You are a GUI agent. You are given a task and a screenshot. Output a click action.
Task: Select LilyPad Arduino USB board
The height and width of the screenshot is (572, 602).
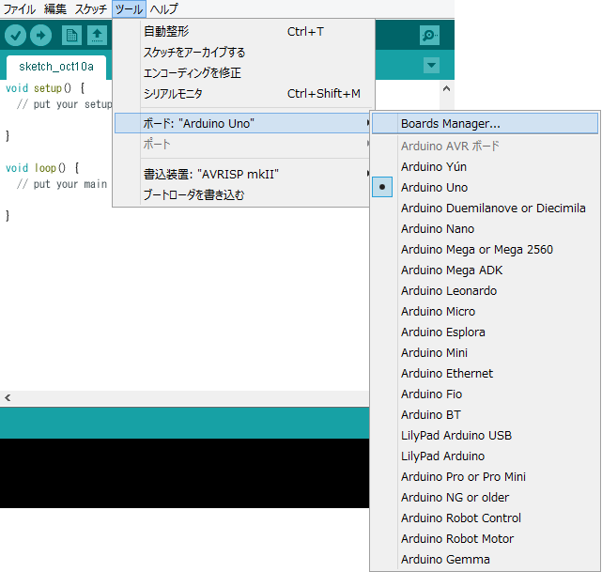pyautogui.click(x=485, y=435)
